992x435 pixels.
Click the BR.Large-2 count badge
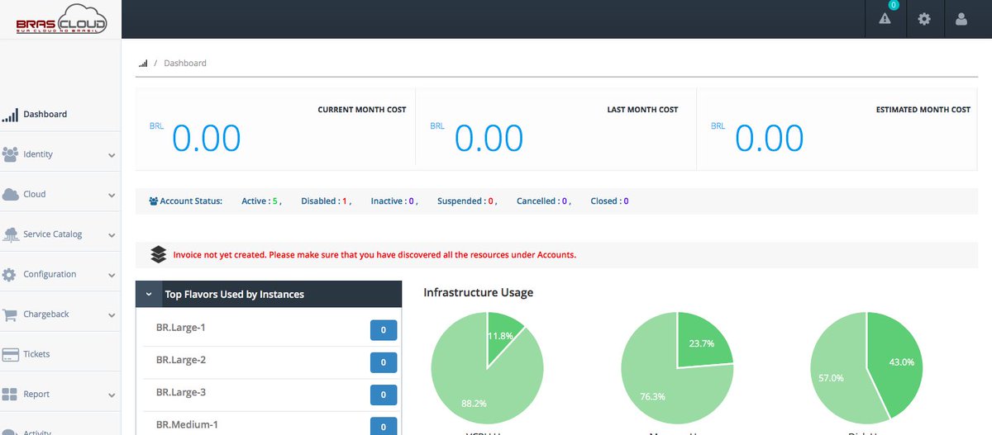(x=384, y=362)
